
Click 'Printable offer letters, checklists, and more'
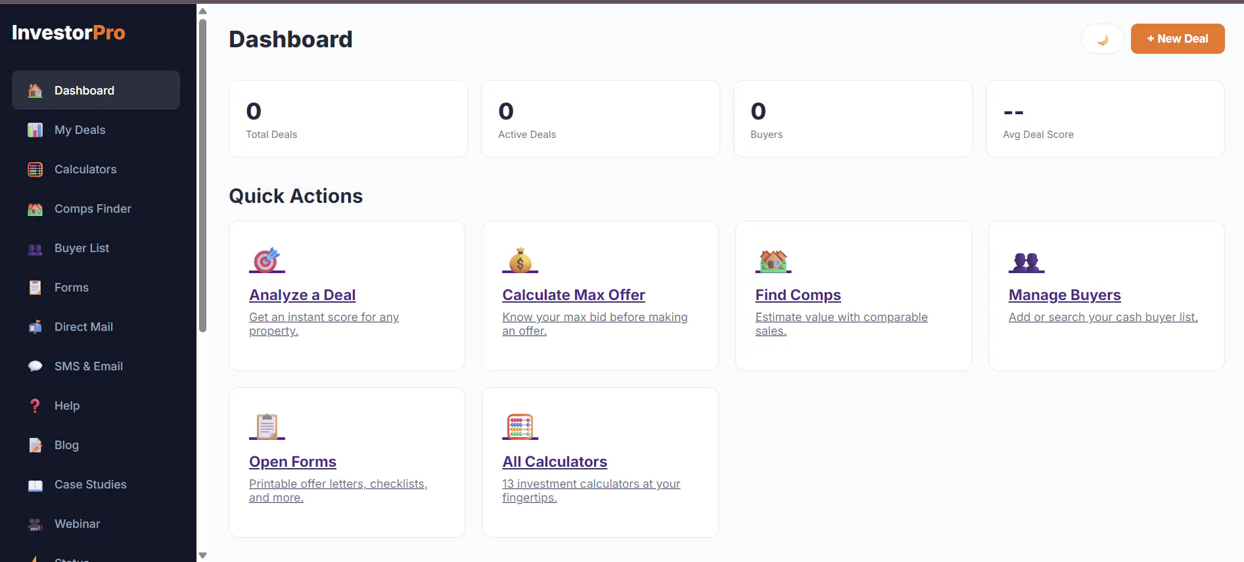click(338, 490)
